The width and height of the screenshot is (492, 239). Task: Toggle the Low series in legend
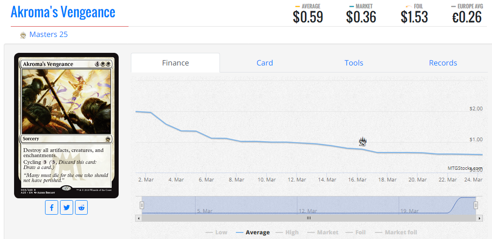tap(216, 232)
